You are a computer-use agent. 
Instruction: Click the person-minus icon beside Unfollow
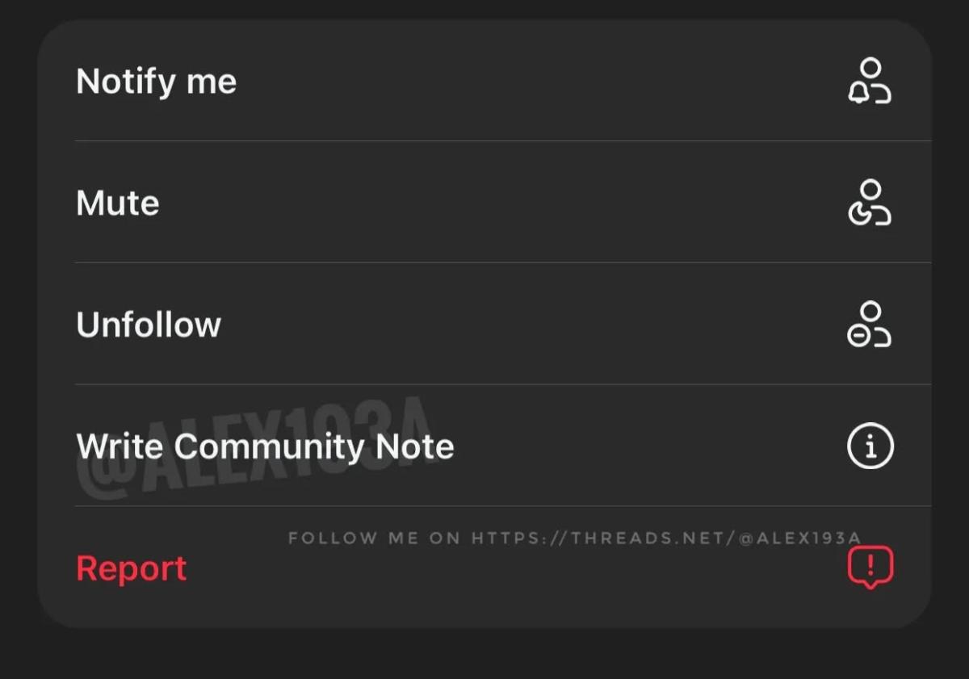(x=870, y=325)
